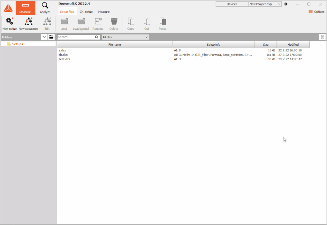Click the Copy toolbar icon
The image size is (327, 225).
(131, 21)
